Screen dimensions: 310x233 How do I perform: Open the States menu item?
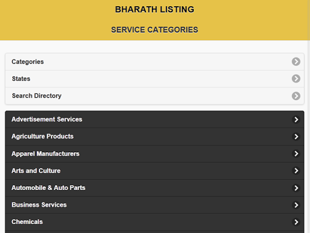[x=154, y=79]
